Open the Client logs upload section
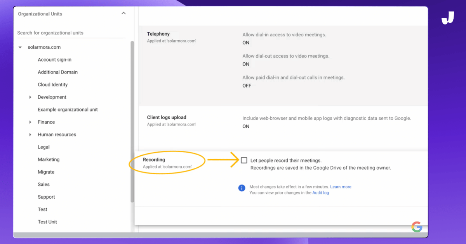This screenshot has height=244, width=466. tap(167, 117)
